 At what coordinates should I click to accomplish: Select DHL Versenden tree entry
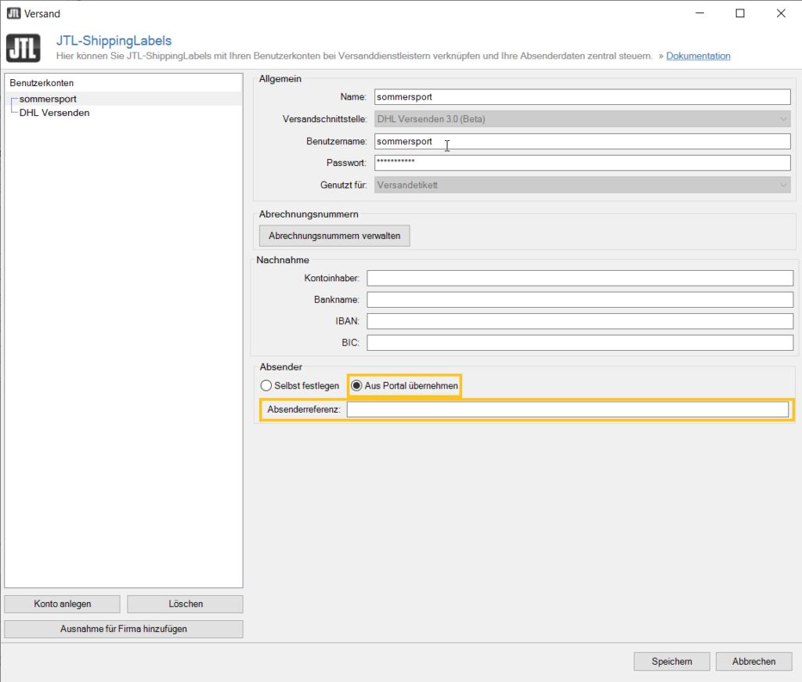[x=54, y=113]
